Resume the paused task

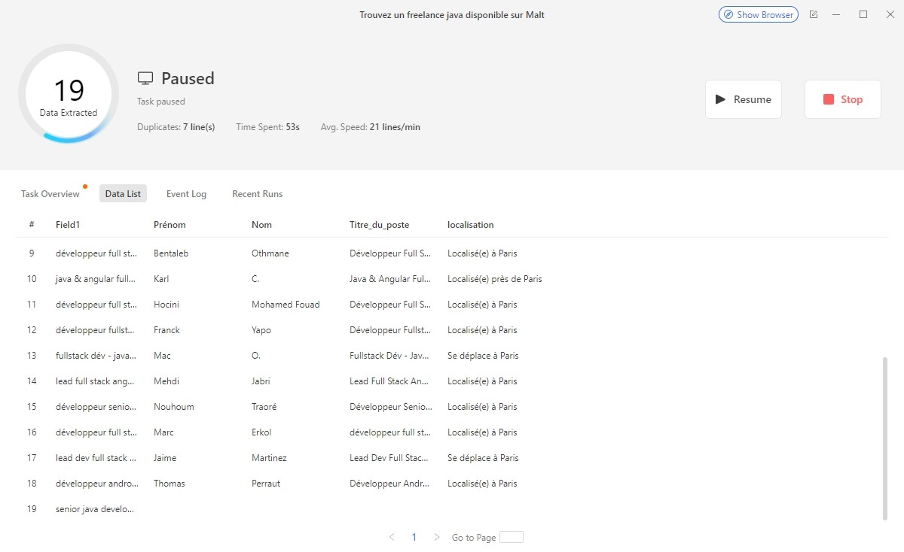(x=744, y=99)
